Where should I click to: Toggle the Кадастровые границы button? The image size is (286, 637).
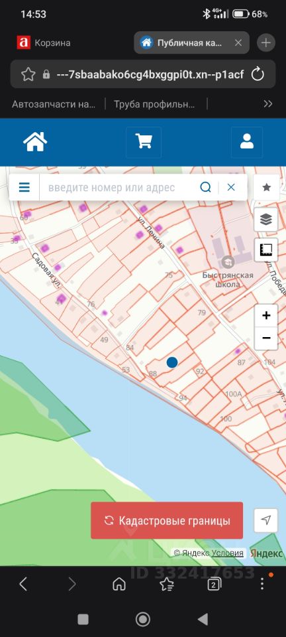[x=167, y=520]
